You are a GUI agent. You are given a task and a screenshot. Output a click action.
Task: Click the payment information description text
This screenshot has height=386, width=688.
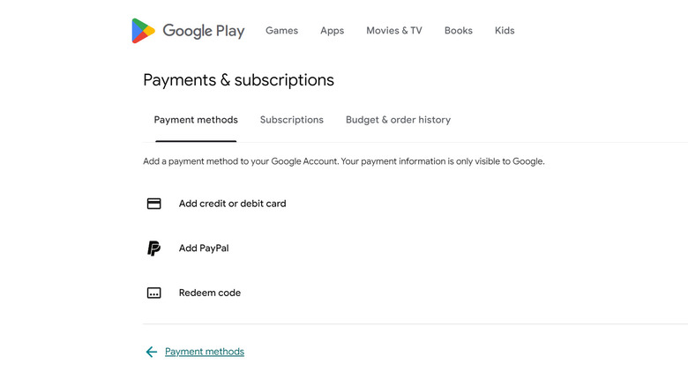pyautogui.click(x=344, y=162)
